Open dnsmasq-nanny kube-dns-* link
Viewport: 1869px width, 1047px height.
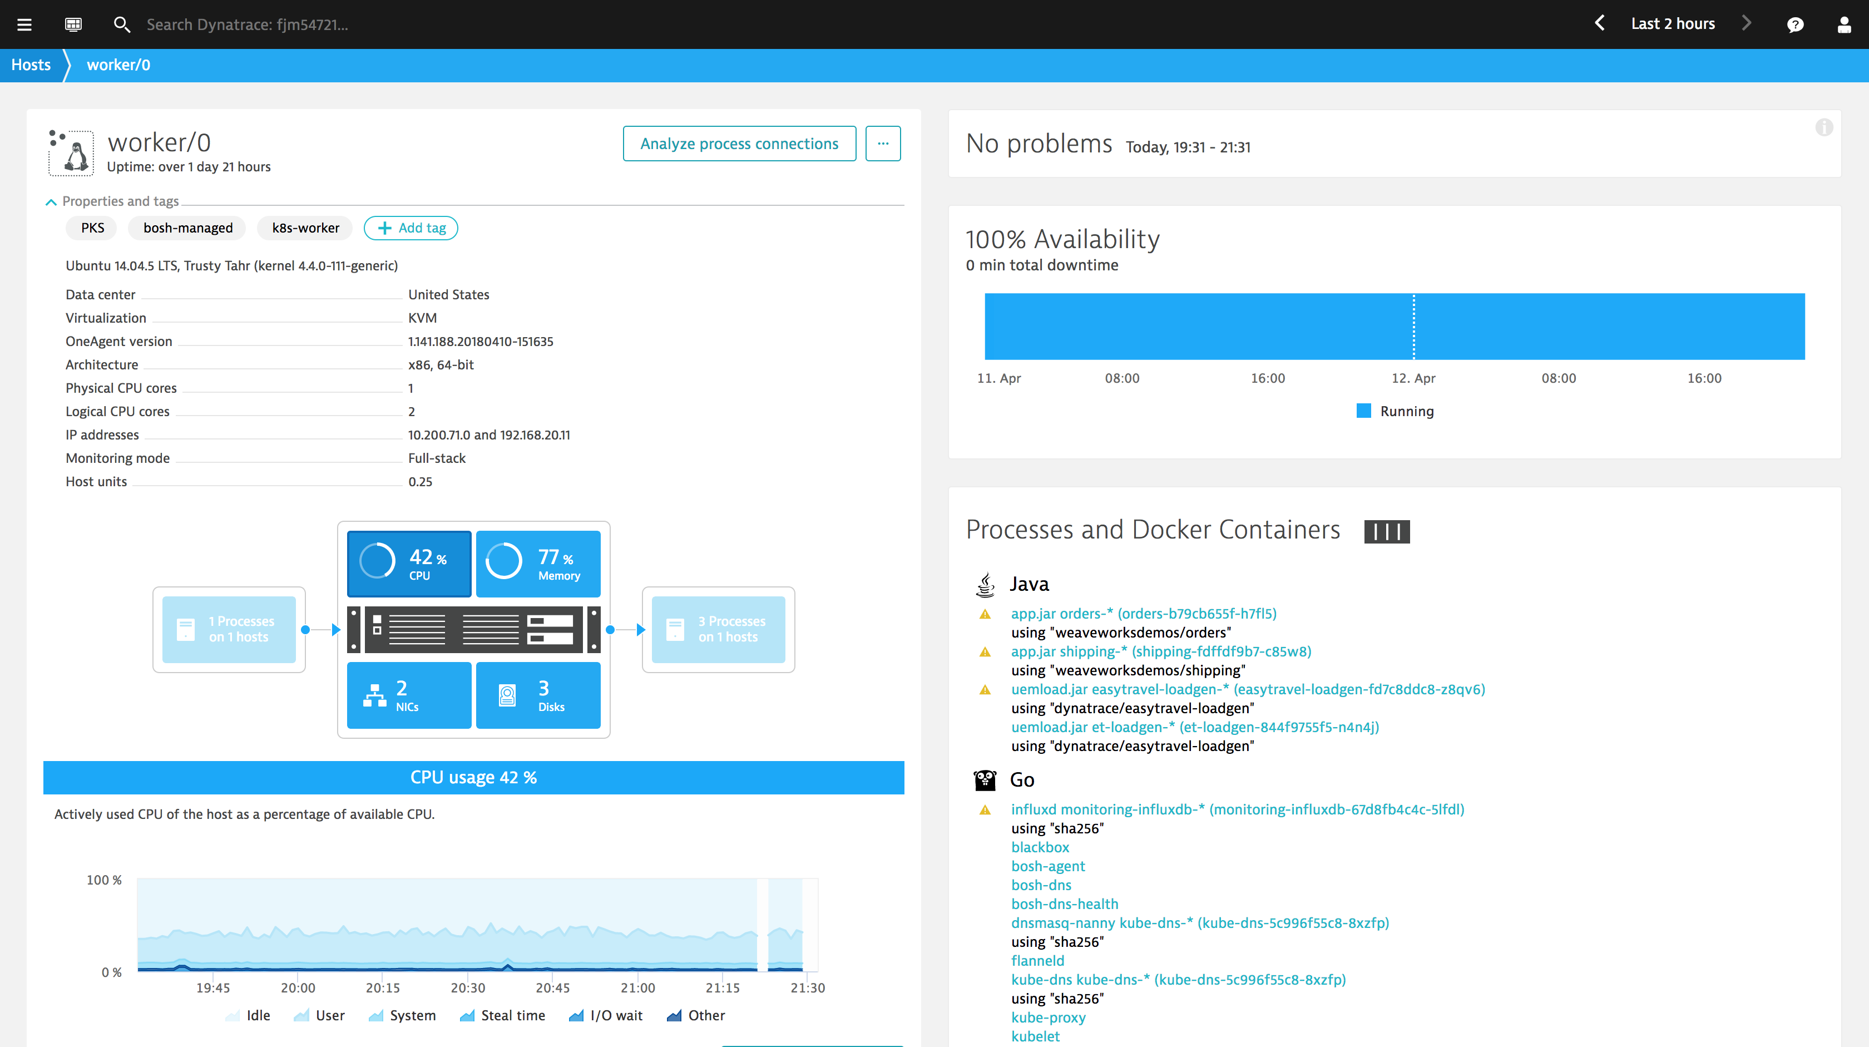[1200, 922]
